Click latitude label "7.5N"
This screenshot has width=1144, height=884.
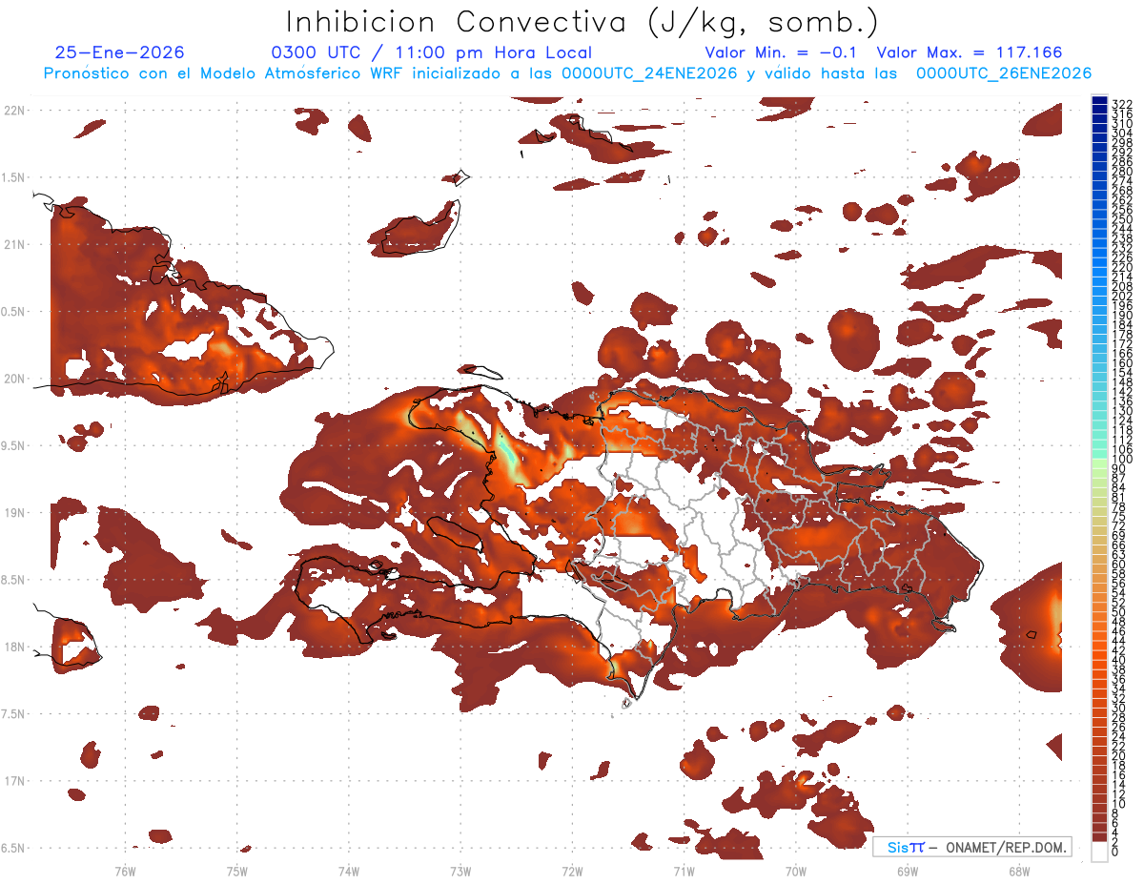[14, 714]
